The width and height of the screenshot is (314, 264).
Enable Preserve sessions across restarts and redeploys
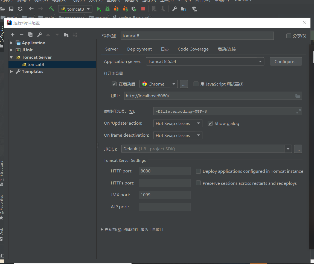[x=198, y=183]
